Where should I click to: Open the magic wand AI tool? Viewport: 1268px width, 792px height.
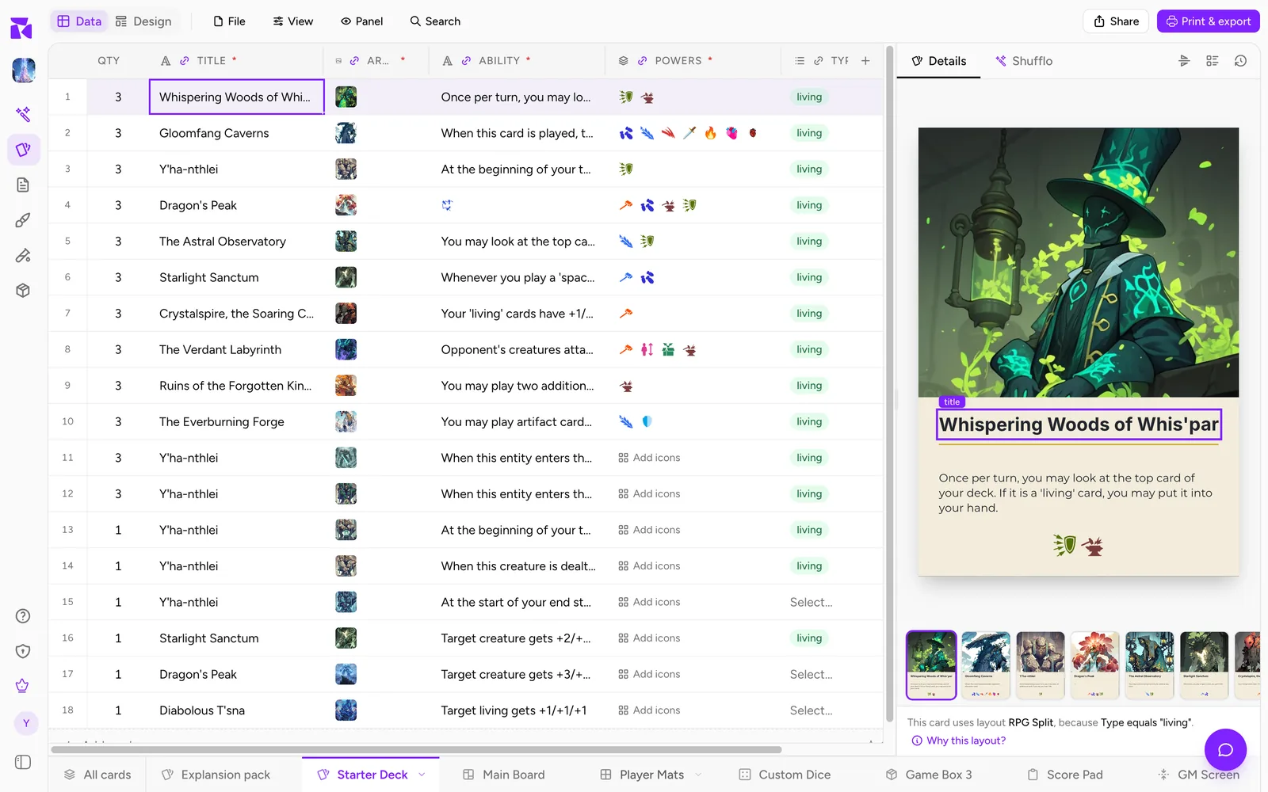tap(23, 114)
